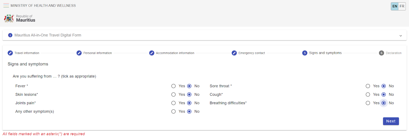Open the Declaration step label

[x=394, y=53]
